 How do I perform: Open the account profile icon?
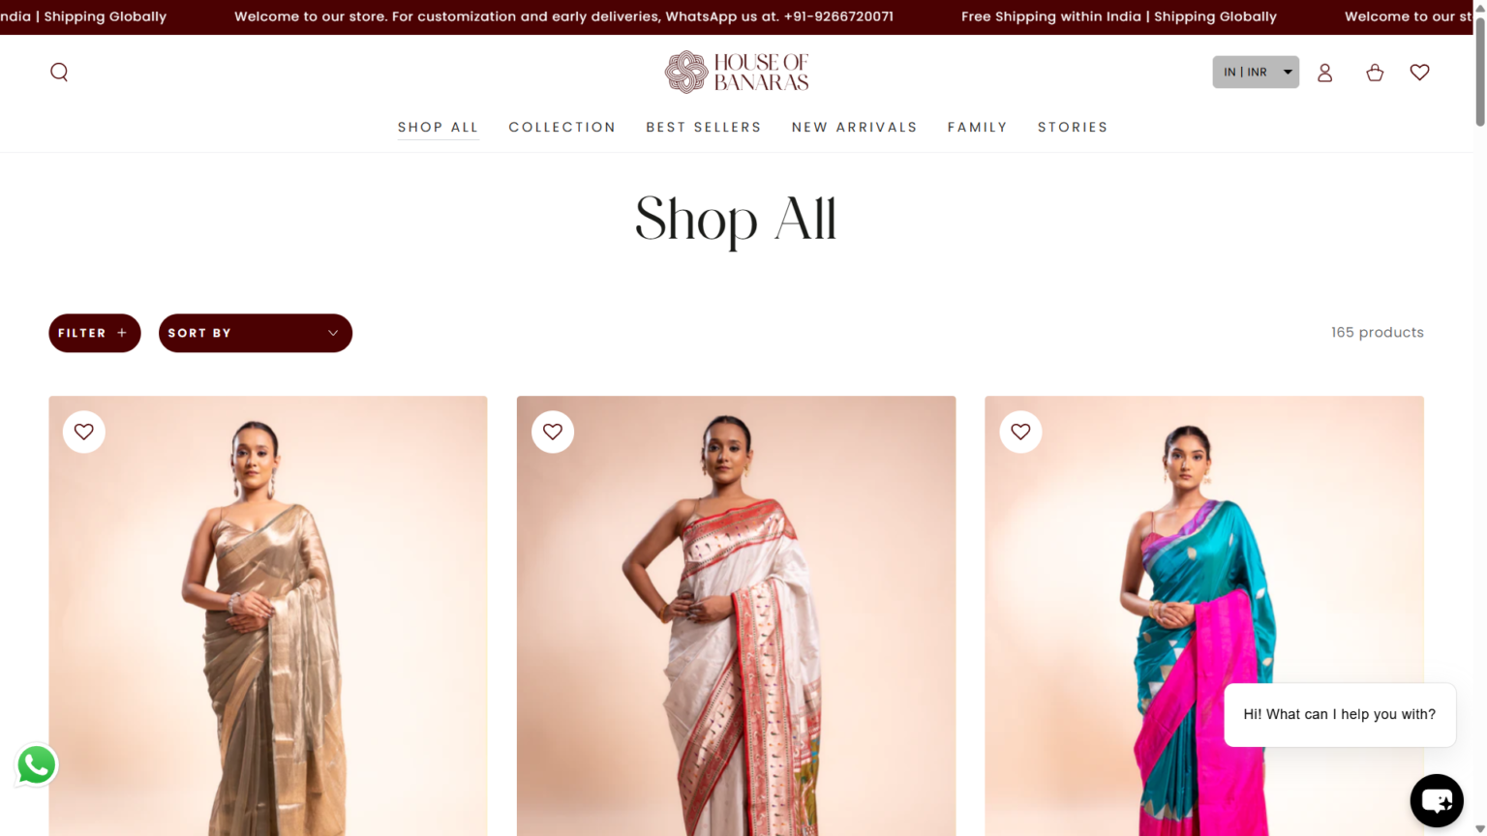coord(1324,73)
